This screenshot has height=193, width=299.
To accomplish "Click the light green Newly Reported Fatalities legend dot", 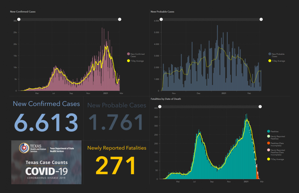I will (269, 136).
